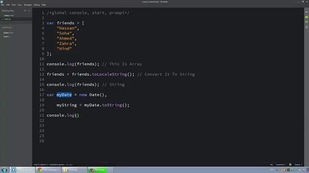Screen dimensions: 309x173
Task: Open main.js in the project tree
Action: click(x=6, y=37)
